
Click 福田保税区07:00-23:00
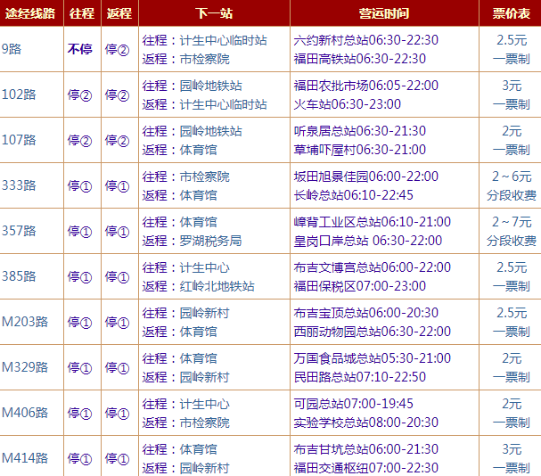tap(360, 286)
